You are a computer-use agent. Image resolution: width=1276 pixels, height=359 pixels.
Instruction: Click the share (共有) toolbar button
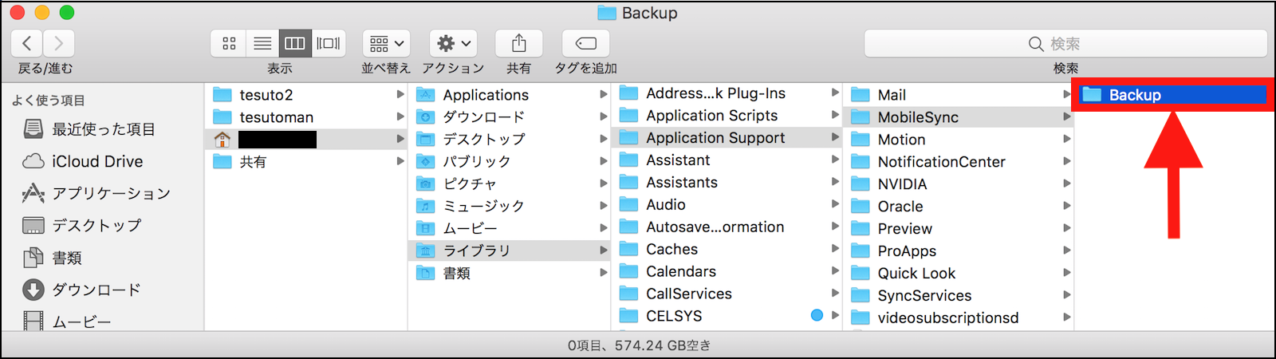click(518, 43)
